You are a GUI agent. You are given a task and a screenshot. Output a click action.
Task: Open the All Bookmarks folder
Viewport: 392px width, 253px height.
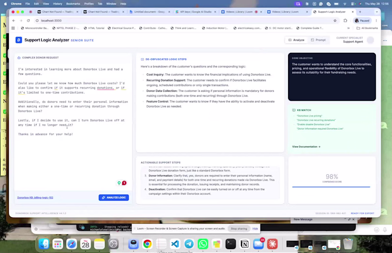click(367, 28)
